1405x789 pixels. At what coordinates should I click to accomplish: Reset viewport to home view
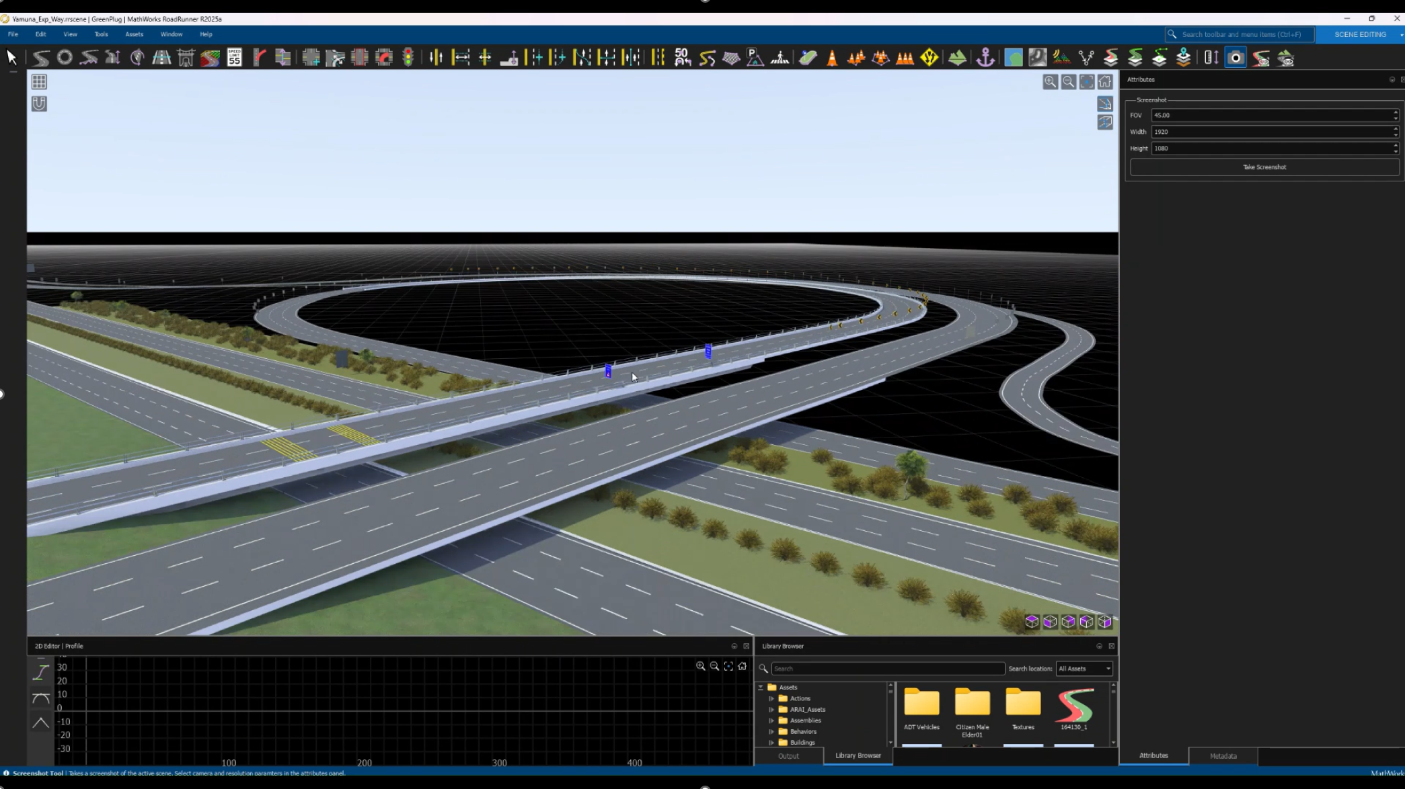(1105, 82)
